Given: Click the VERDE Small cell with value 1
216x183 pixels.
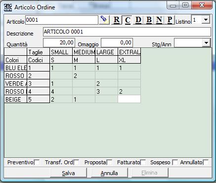Looking at the screenshot, I should pos(61,83).
